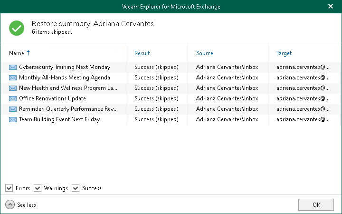342x214 pixels.
Task: Sort the list by Source column
Action: pyautogui.click(x=205, y=53)
